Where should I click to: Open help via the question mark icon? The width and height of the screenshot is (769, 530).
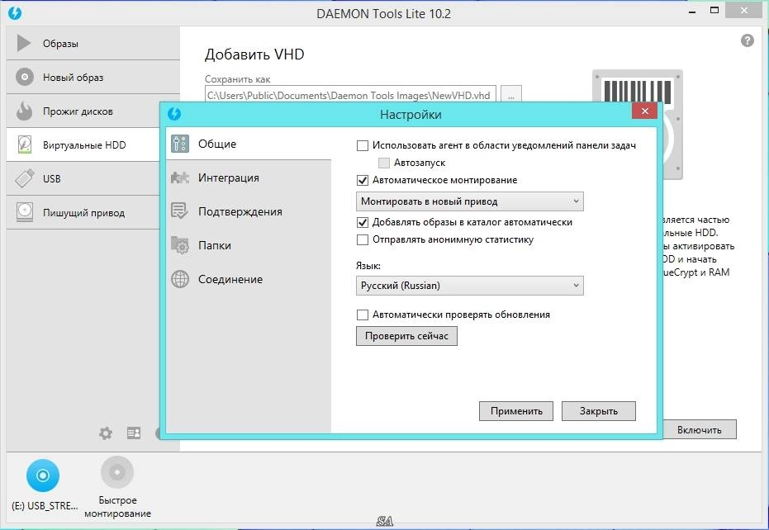747,40
